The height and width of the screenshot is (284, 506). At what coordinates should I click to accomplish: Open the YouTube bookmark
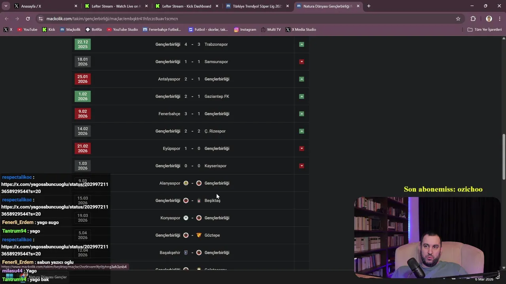pos(27,30)
